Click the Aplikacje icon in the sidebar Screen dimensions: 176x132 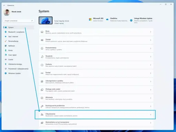coord(5,46)
